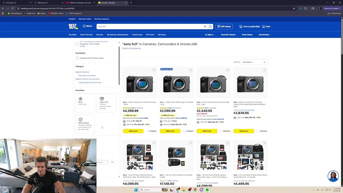Screen dimensions: 343x193
Task: Expand the Saved Items dropdown
Action: [265, 35]
